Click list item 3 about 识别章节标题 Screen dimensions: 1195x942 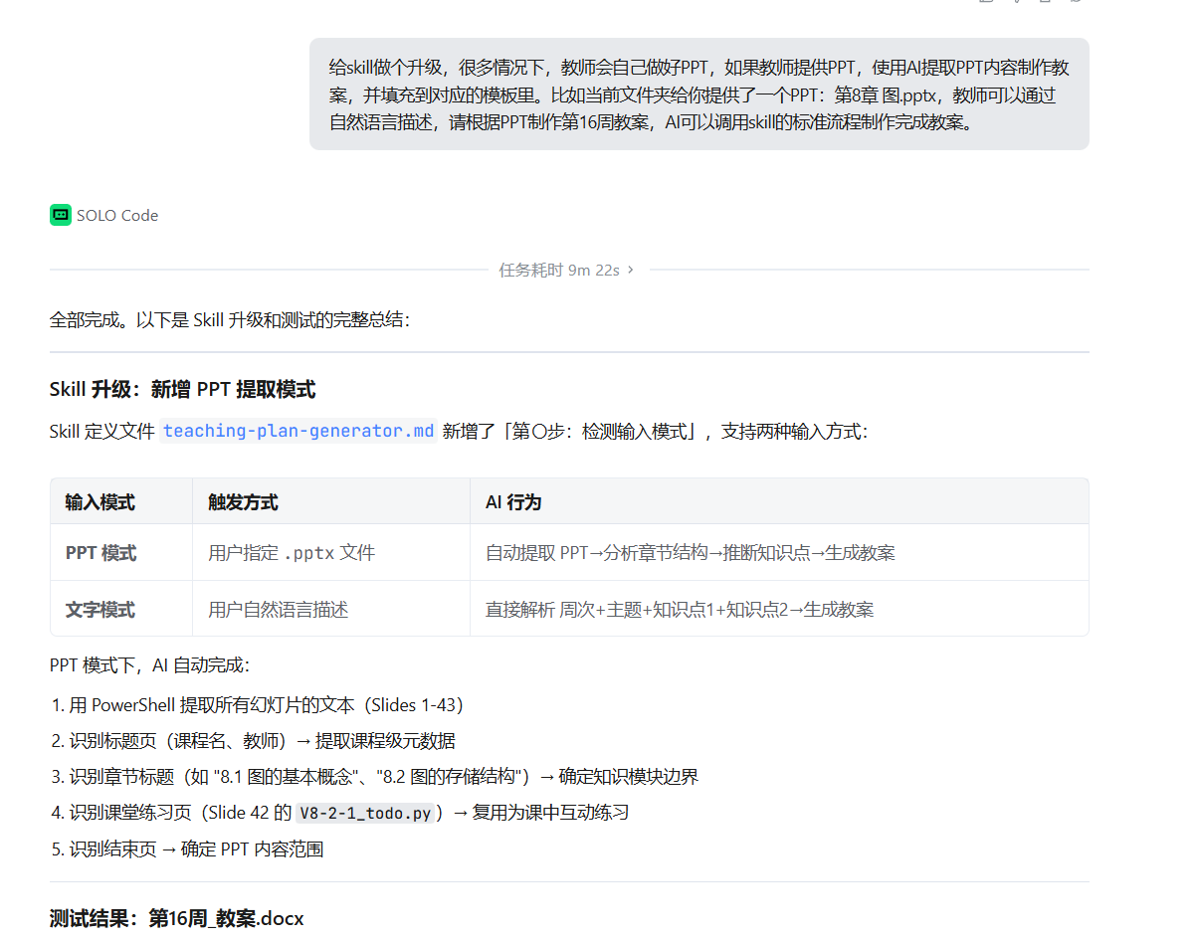[x=374, y=777]
